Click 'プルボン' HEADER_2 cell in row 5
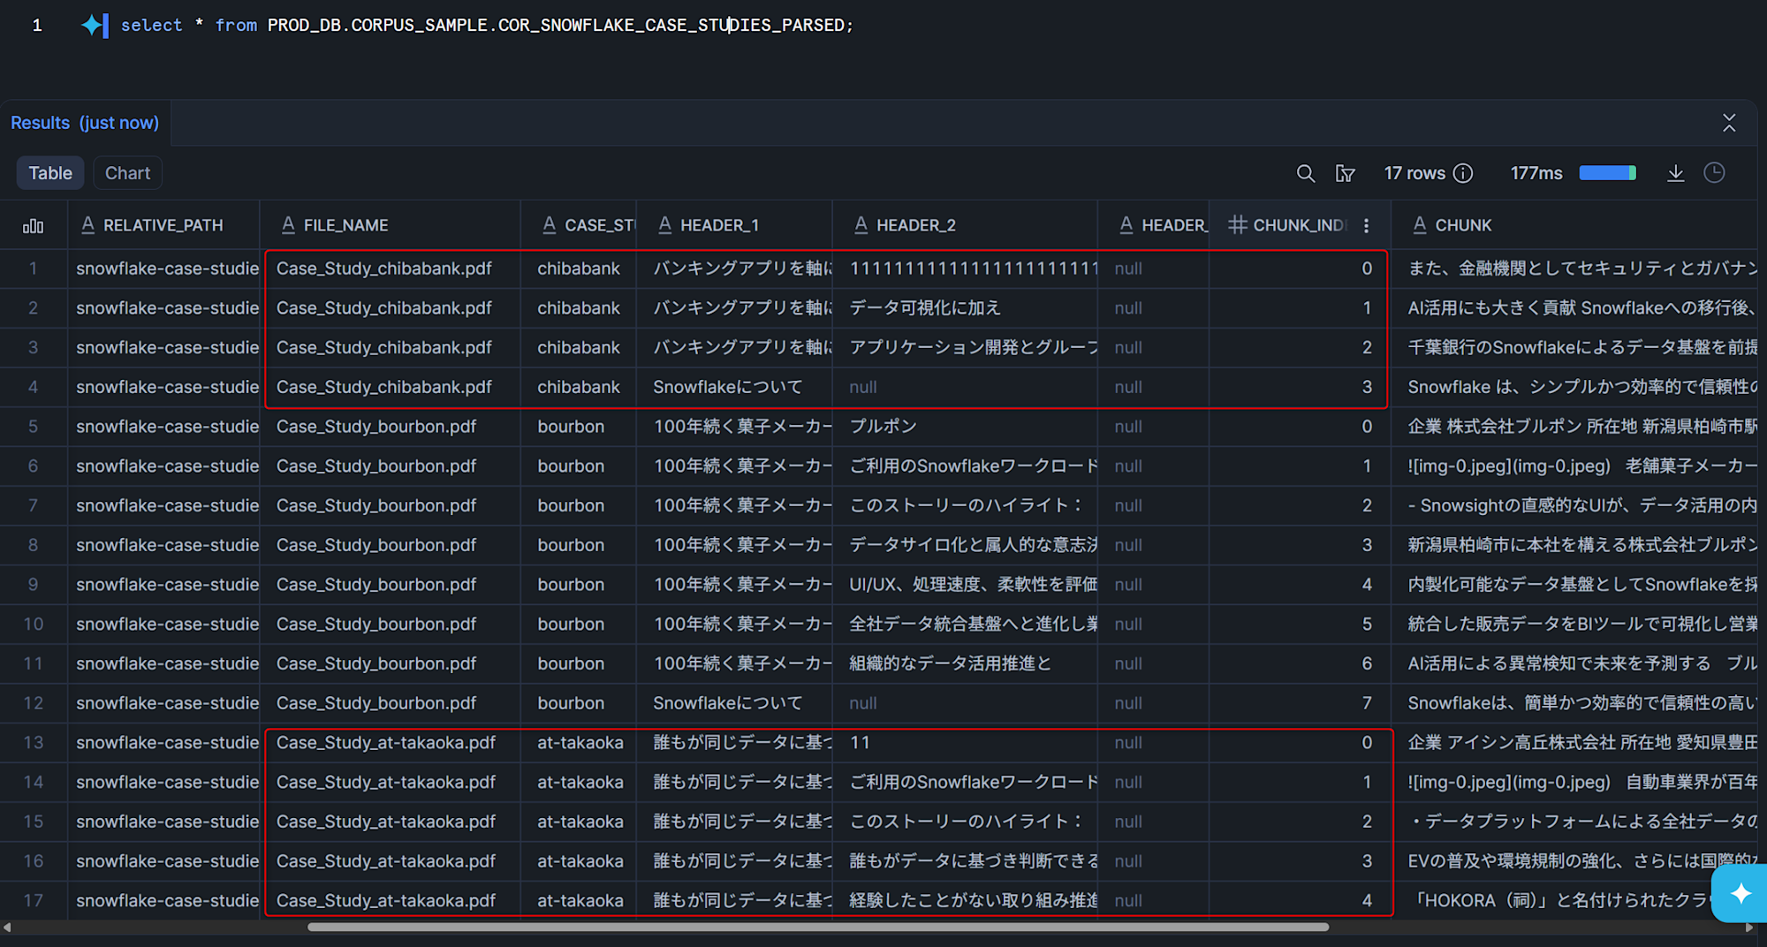Image resolution: width=1767 pixels, height=947 pixels. pos(965,427)
